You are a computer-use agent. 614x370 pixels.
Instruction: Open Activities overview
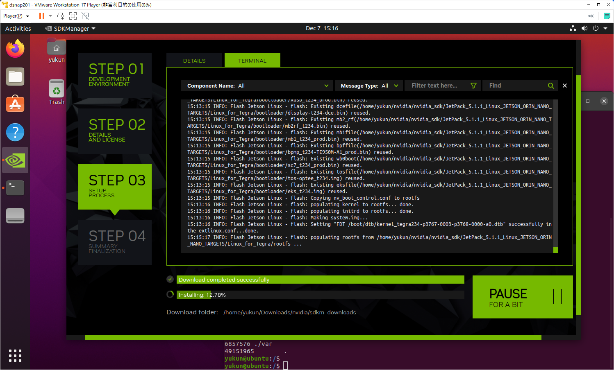tap(18, 28)
